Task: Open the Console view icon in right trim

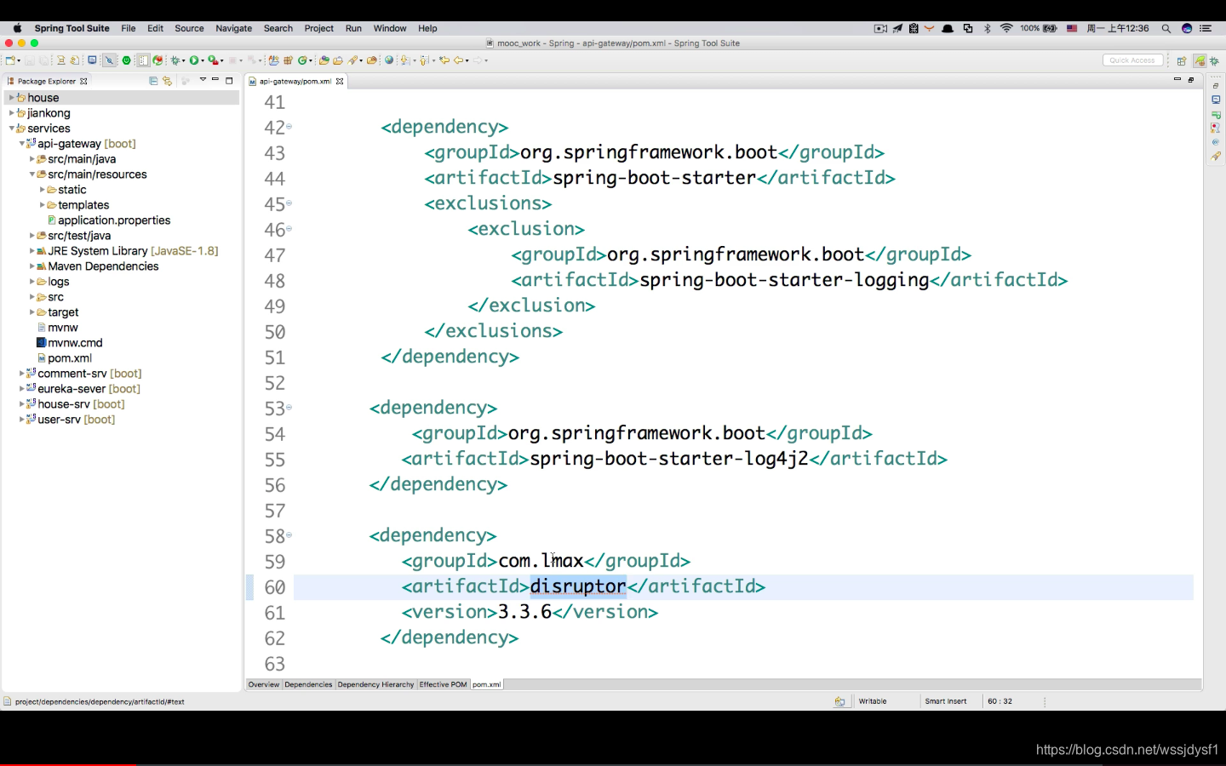Action: coord(1216,100)
